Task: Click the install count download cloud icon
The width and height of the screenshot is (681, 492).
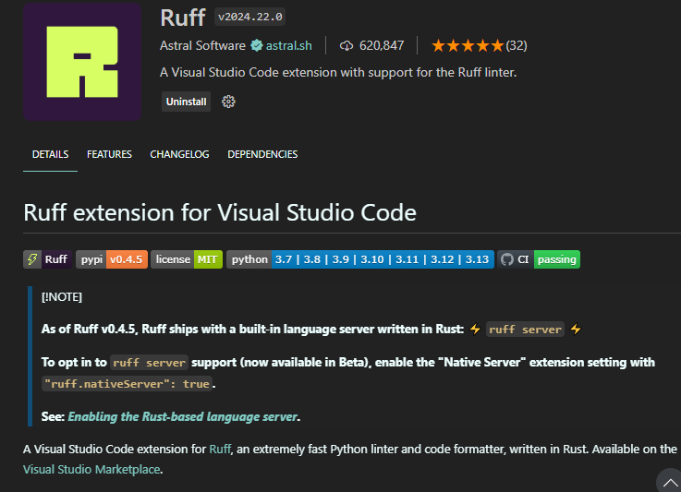Action: coord(347,45)
